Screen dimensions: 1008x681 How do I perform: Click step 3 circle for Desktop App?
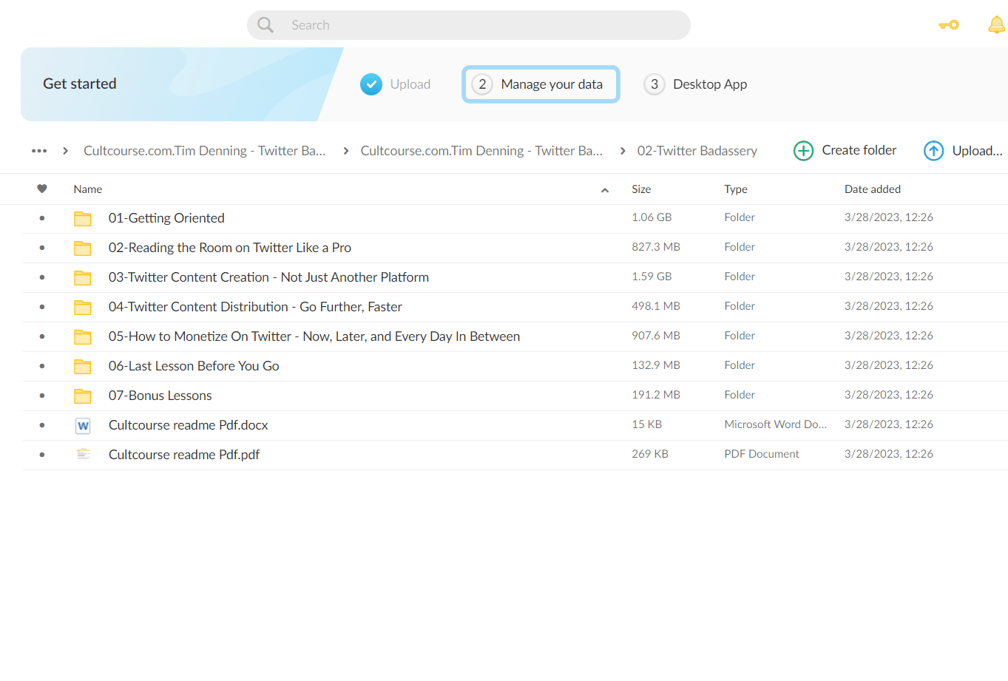[x=654, y=84]
